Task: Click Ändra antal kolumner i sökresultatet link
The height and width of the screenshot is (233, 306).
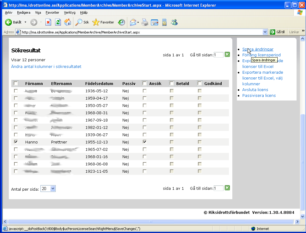Action: [x=46, y=66]
